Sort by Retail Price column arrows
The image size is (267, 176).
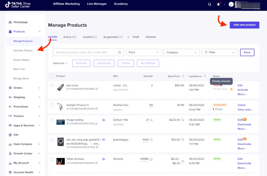[x=183, y=76]
